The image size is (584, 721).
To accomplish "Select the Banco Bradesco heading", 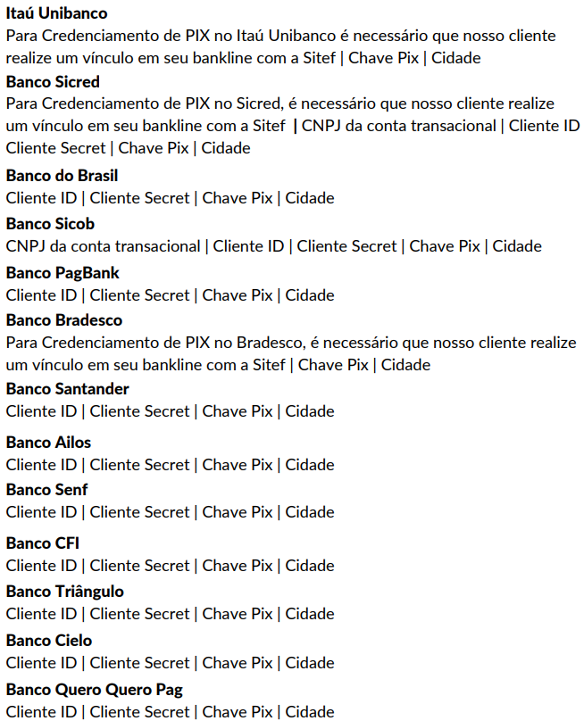I will pyautogui.click(x=64, y=320).
